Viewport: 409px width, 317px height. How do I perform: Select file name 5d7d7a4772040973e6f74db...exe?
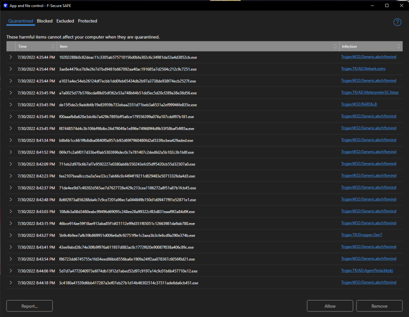(x=128, y=271)
